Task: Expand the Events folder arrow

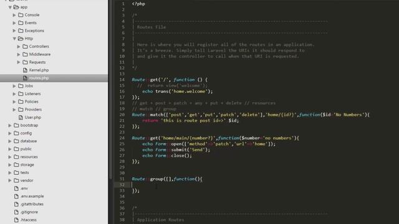Action: tap(14, 23)
